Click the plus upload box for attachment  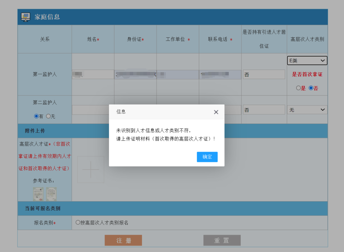pos(91,170)
